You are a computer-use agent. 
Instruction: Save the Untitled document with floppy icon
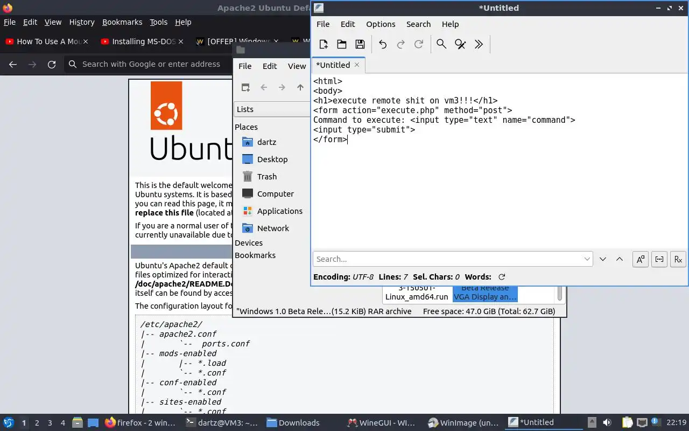point(360,44)
